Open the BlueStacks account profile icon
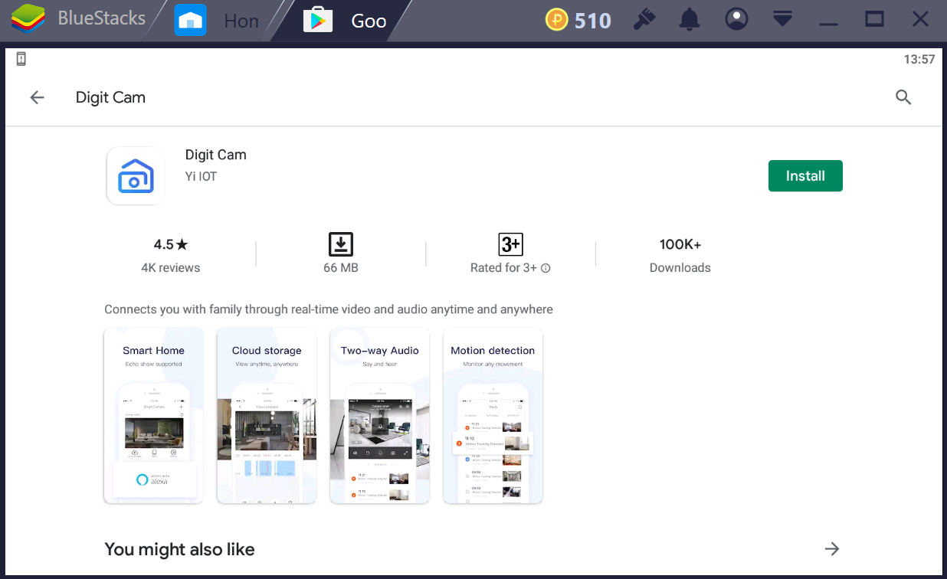 [736, 20]
